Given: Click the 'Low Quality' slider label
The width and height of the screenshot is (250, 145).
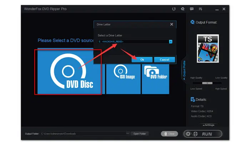Looking at the screenshot, I should tap(221, 78).
